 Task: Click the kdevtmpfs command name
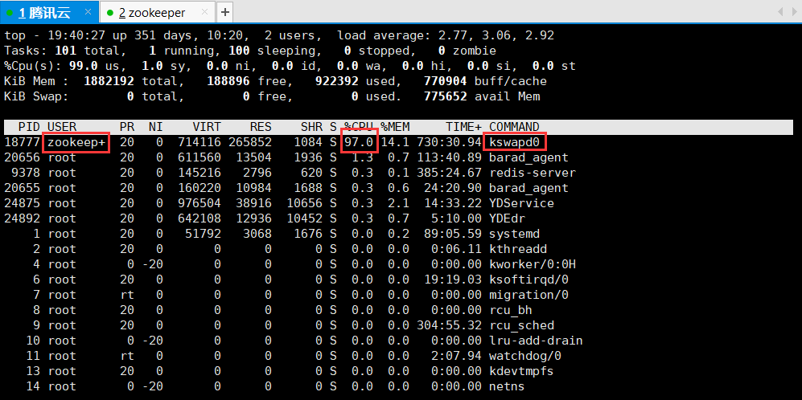(x=521, y=371)
